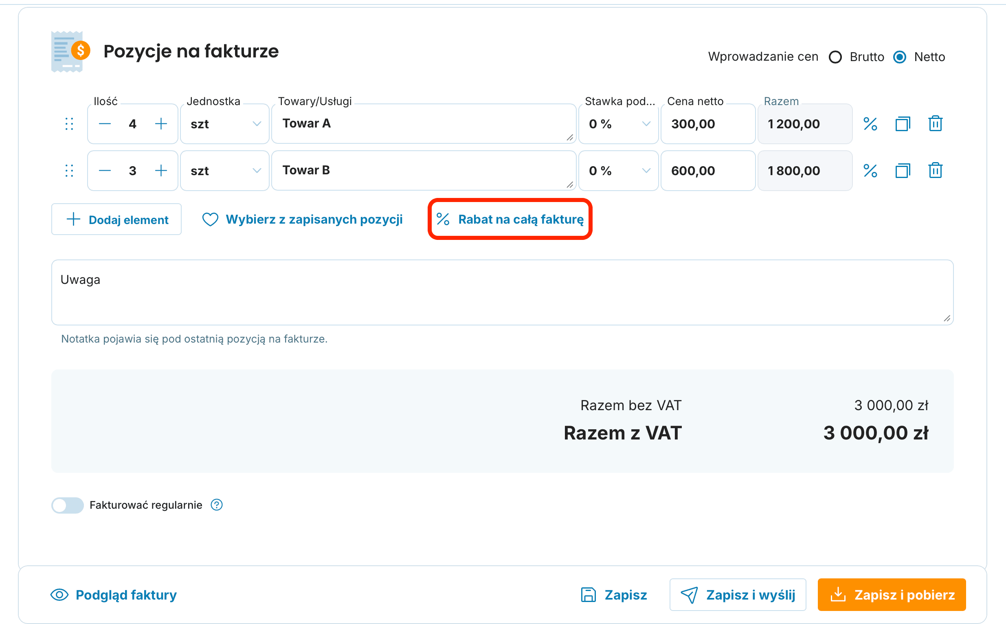Delete the Towar B row with trash icon
The width and height of the screenshot is (1006, 624).
[935, 171]
